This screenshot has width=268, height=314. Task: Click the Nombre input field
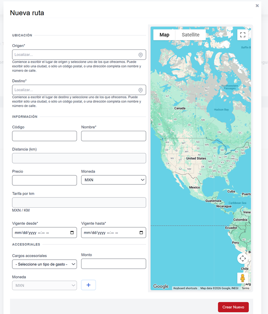114,136
